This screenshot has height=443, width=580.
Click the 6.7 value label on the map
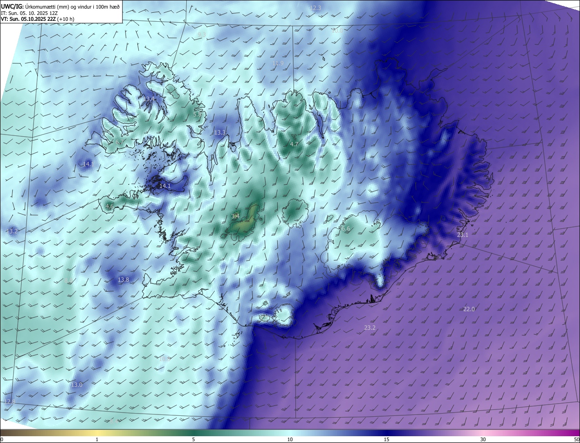(x=120, y=142)
